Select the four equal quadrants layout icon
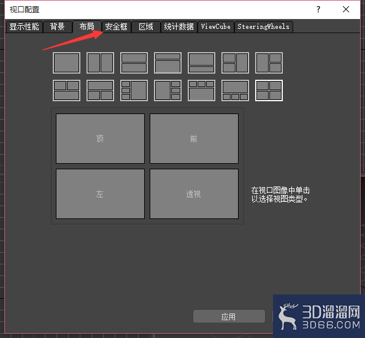365x338 pixels. pyautogui.click(x=269, y=90)
